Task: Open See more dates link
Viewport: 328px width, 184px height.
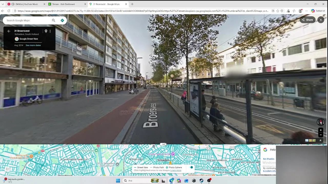Action: pos(33,45)
